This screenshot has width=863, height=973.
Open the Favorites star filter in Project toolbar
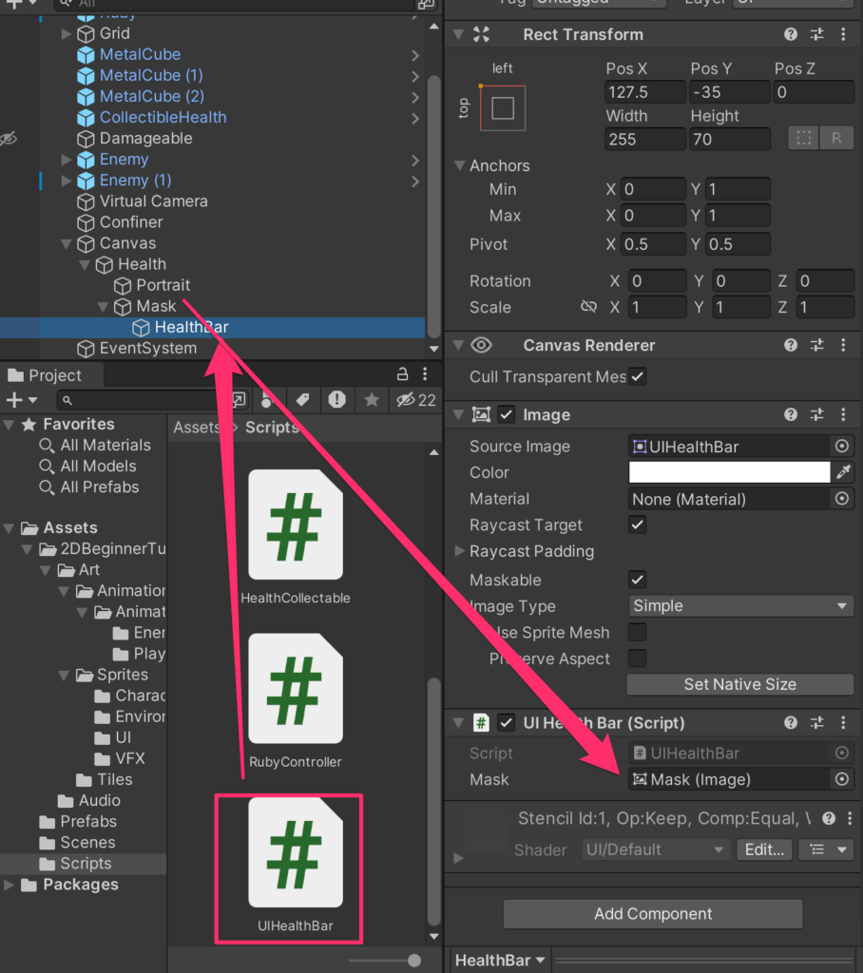click(x=372, y=400)
